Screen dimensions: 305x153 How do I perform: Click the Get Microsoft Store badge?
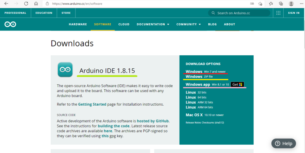click(x=237, y=84)
